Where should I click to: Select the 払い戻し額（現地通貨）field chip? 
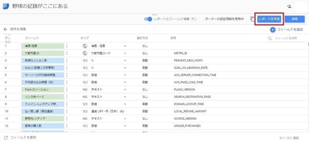(x=43, y=111)
